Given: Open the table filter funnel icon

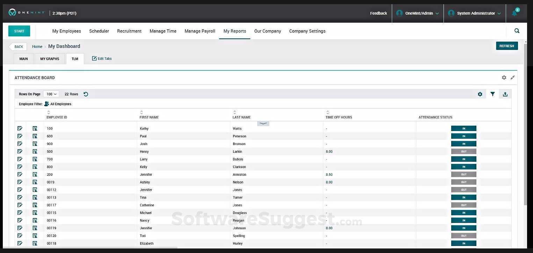Looking at the screenshot, I should tap(492, 94).
